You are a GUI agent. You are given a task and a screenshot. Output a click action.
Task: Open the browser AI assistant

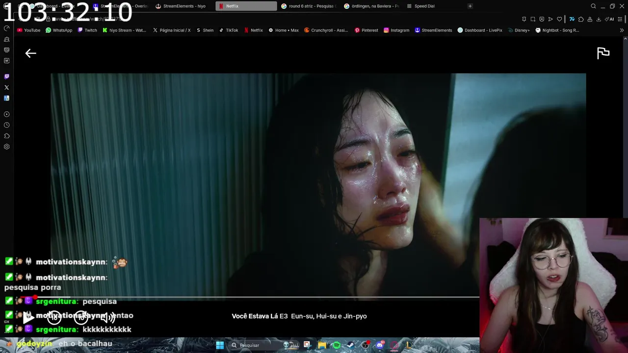(x=609, y=19)
